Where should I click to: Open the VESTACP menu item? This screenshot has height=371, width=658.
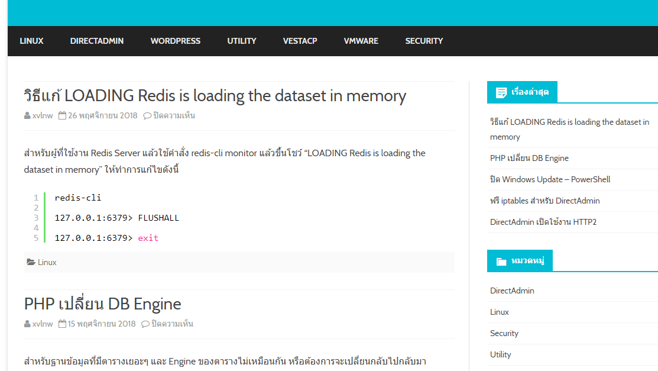coord(300,41)
